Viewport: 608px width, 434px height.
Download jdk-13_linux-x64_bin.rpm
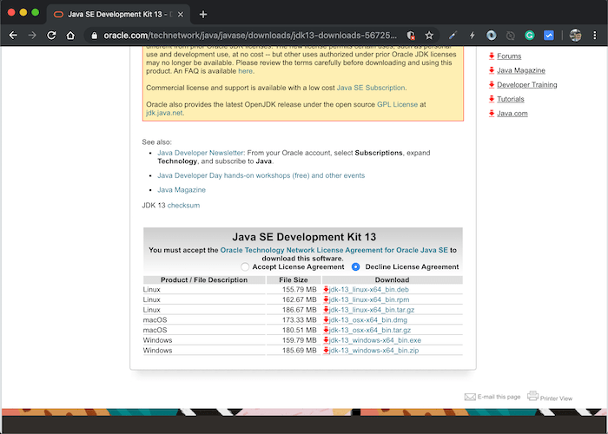(369, 299)
